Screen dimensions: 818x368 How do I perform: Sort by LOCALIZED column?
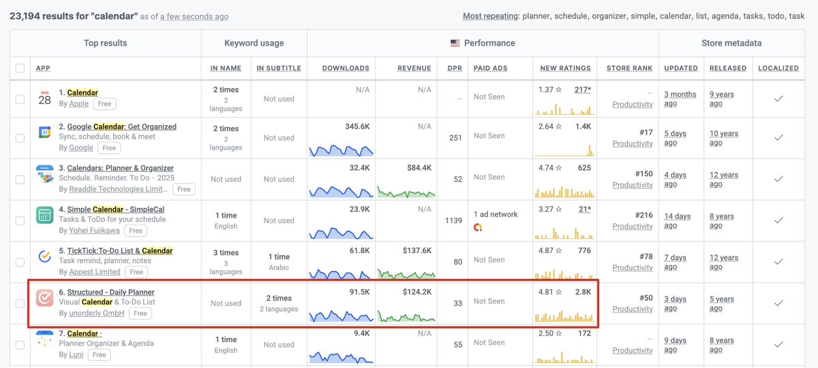[778, 68]
